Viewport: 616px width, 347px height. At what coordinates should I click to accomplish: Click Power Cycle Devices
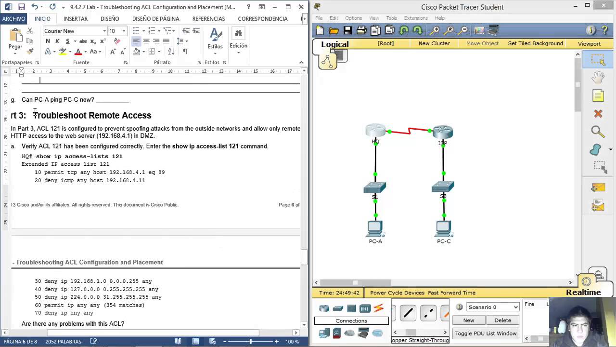397,293
